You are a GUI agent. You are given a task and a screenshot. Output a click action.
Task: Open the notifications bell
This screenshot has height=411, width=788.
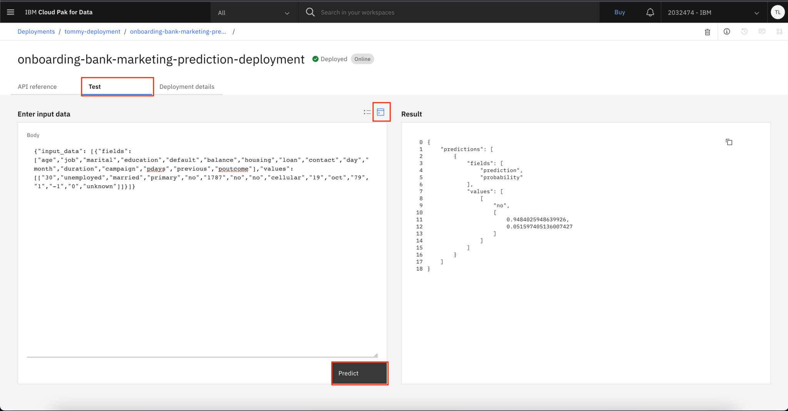click(x=650, y=12)
